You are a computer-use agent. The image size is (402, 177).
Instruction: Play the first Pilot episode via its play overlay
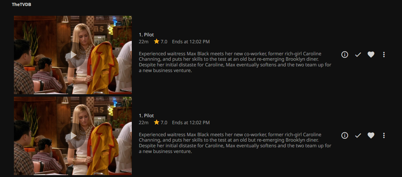[x=73, y=55]
